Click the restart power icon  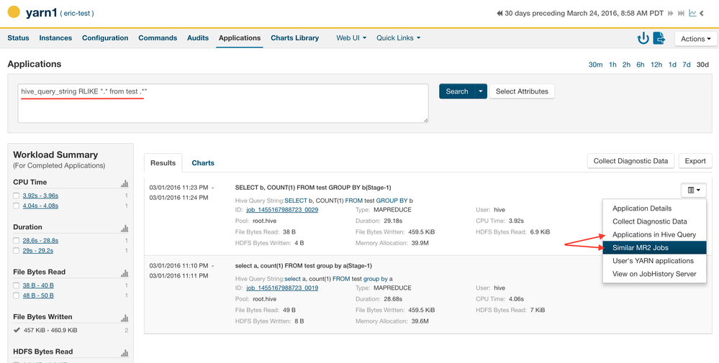click(x=643, y=38)
